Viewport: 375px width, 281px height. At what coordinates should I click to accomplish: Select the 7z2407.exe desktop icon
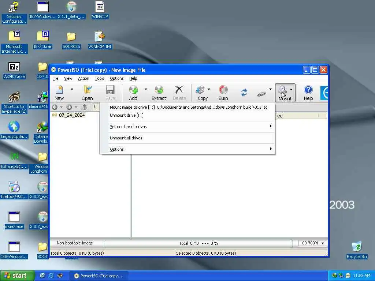14,70
